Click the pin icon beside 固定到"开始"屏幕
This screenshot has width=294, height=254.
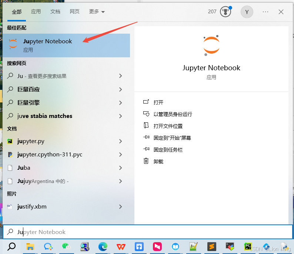pos(146,137)
